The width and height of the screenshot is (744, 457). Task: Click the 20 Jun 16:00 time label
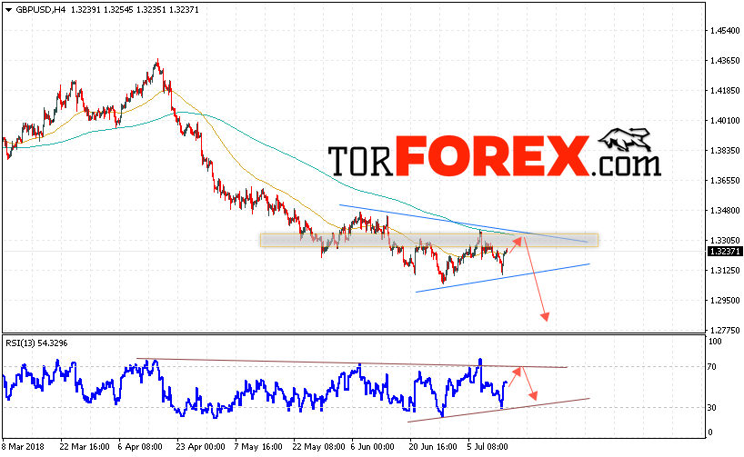(x=432, y=447)
